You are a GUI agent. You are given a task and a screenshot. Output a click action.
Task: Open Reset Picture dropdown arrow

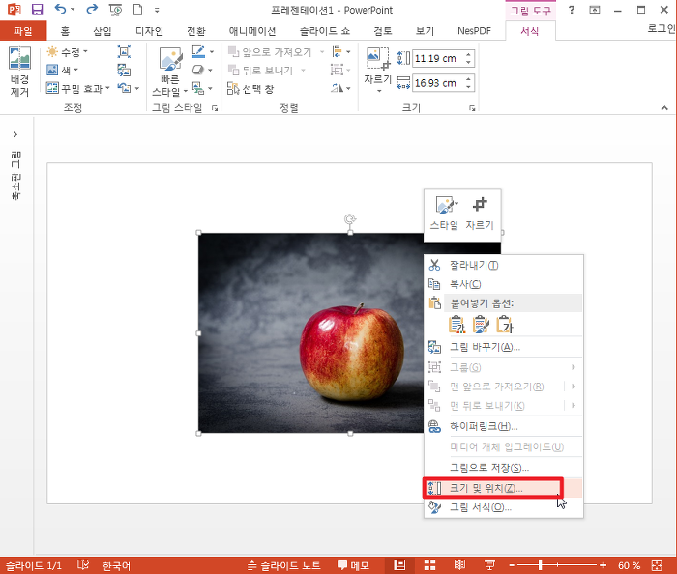(x=137, y=88)
